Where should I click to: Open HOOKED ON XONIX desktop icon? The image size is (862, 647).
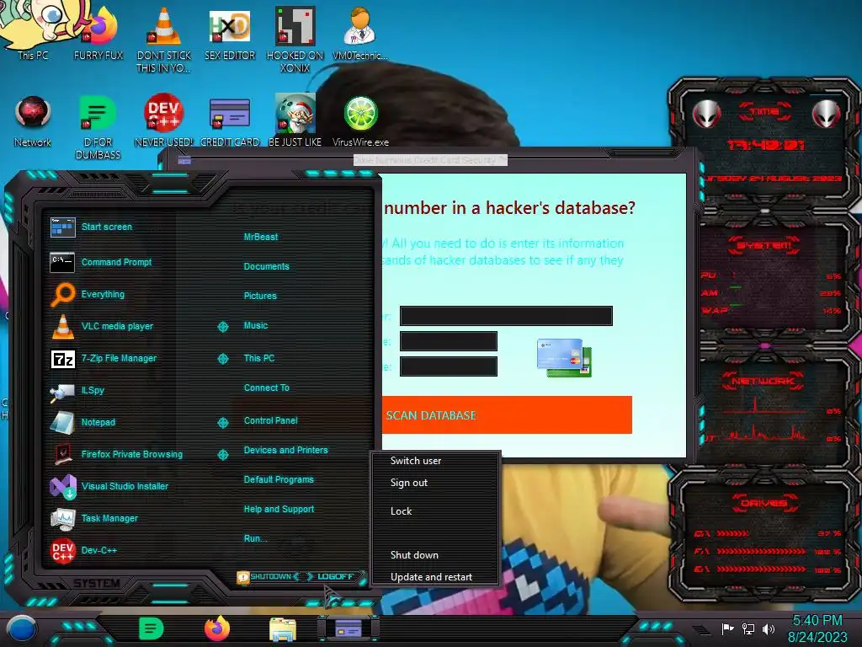295,39
